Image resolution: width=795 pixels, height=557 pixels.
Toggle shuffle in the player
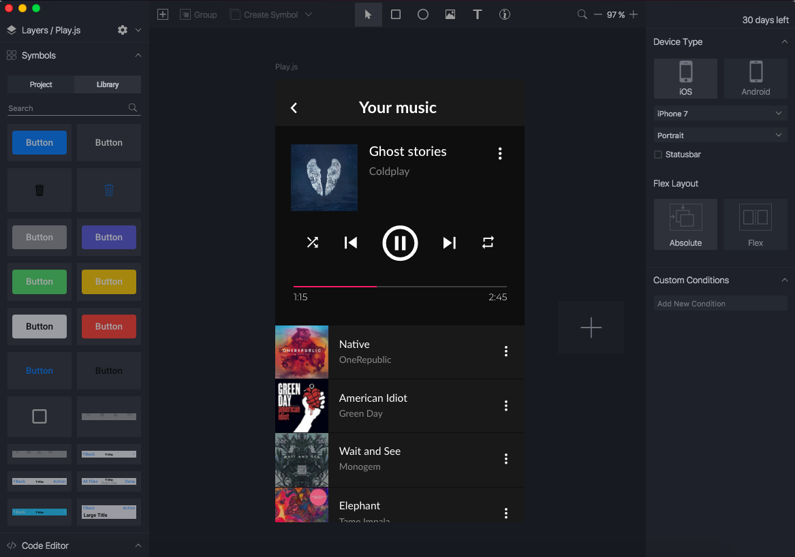[x=313, y=243]
